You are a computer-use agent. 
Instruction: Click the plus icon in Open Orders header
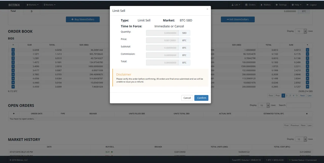coord(14,114)
